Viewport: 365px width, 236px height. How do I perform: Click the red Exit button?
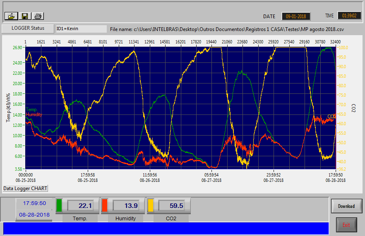(346, 225)
